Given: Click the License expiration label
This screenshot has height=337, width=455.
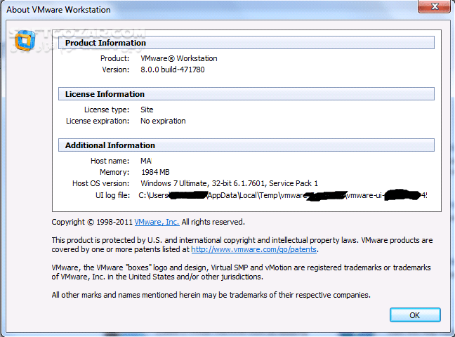Looking at the screenshot, I should [x=98, y=121].
